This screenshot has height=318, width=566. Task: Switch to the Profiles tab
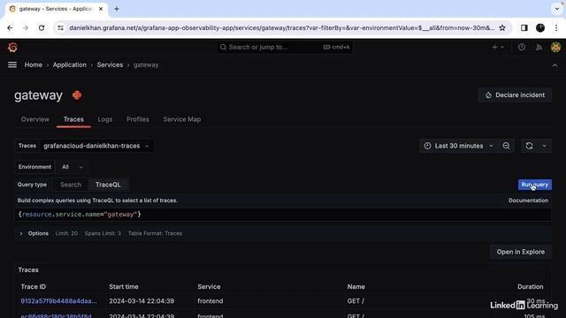(x=138, y=119)
